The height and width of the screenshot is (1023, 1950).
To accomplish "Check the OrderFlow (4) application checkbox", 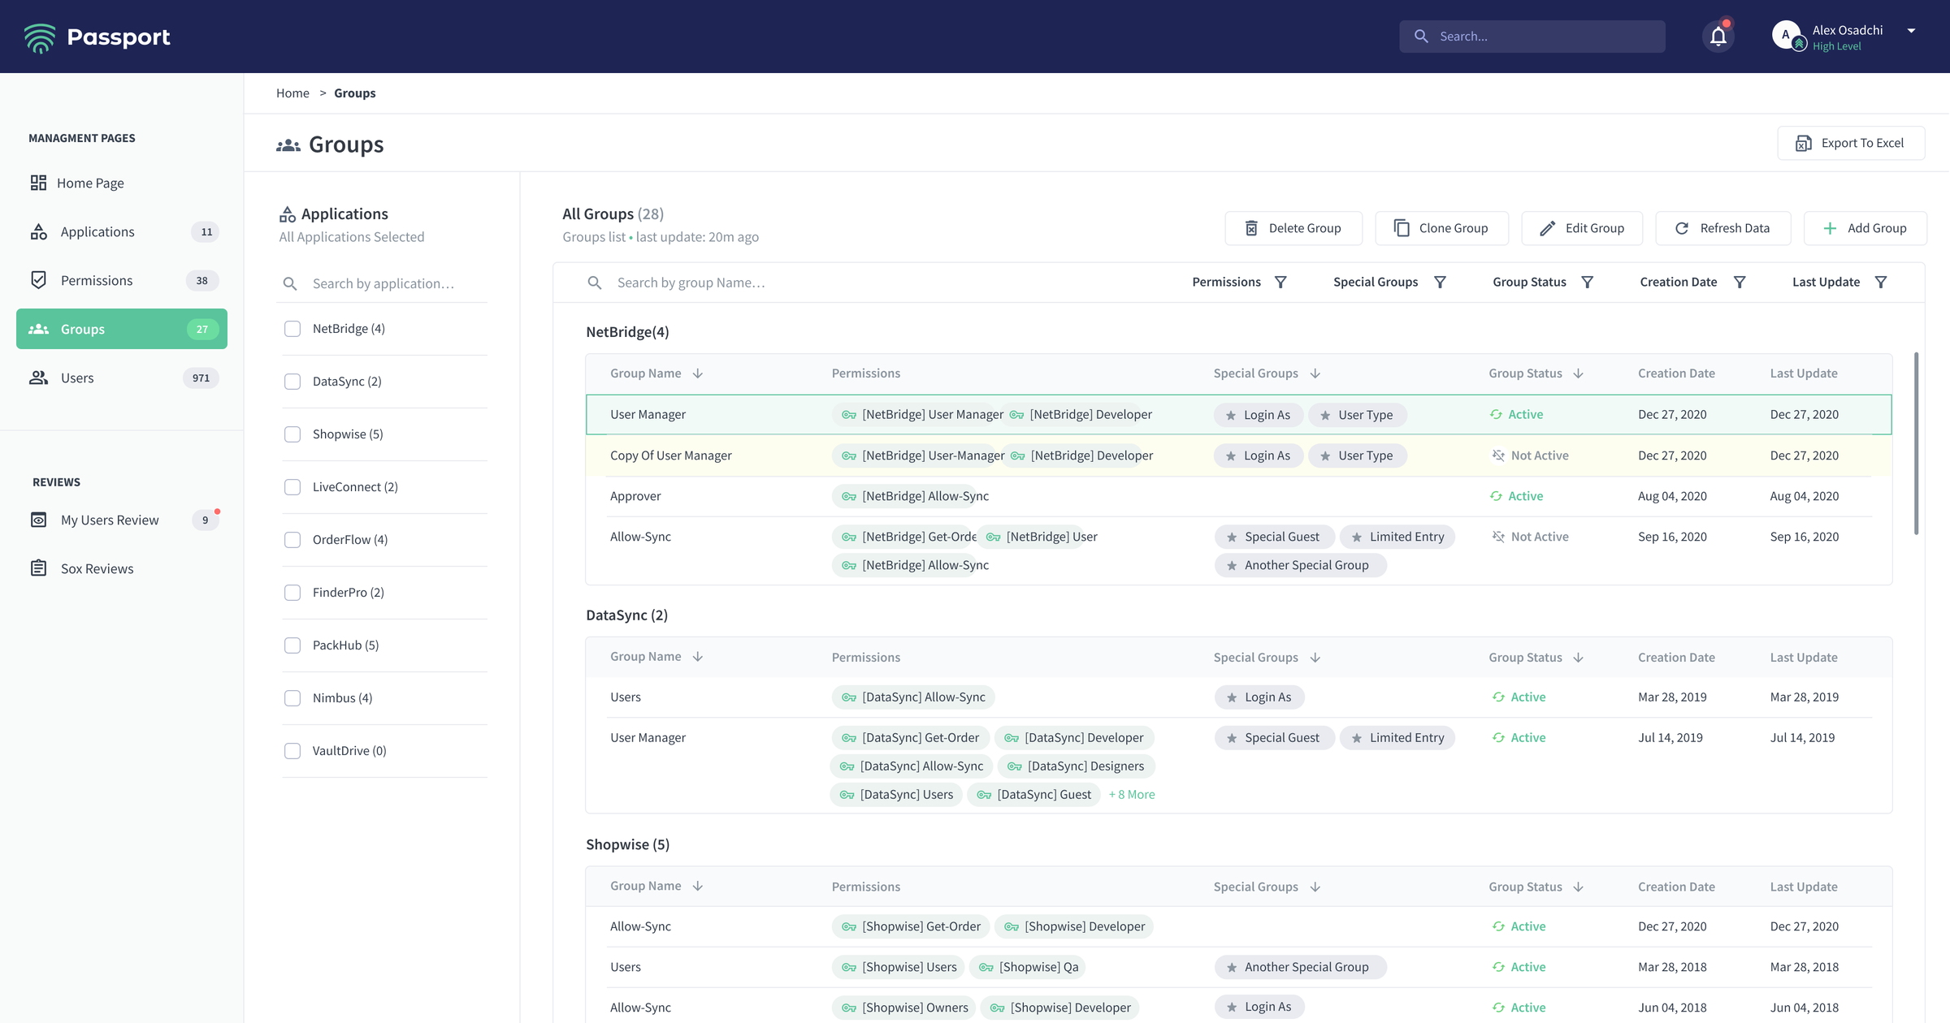I will click(292, 540).
